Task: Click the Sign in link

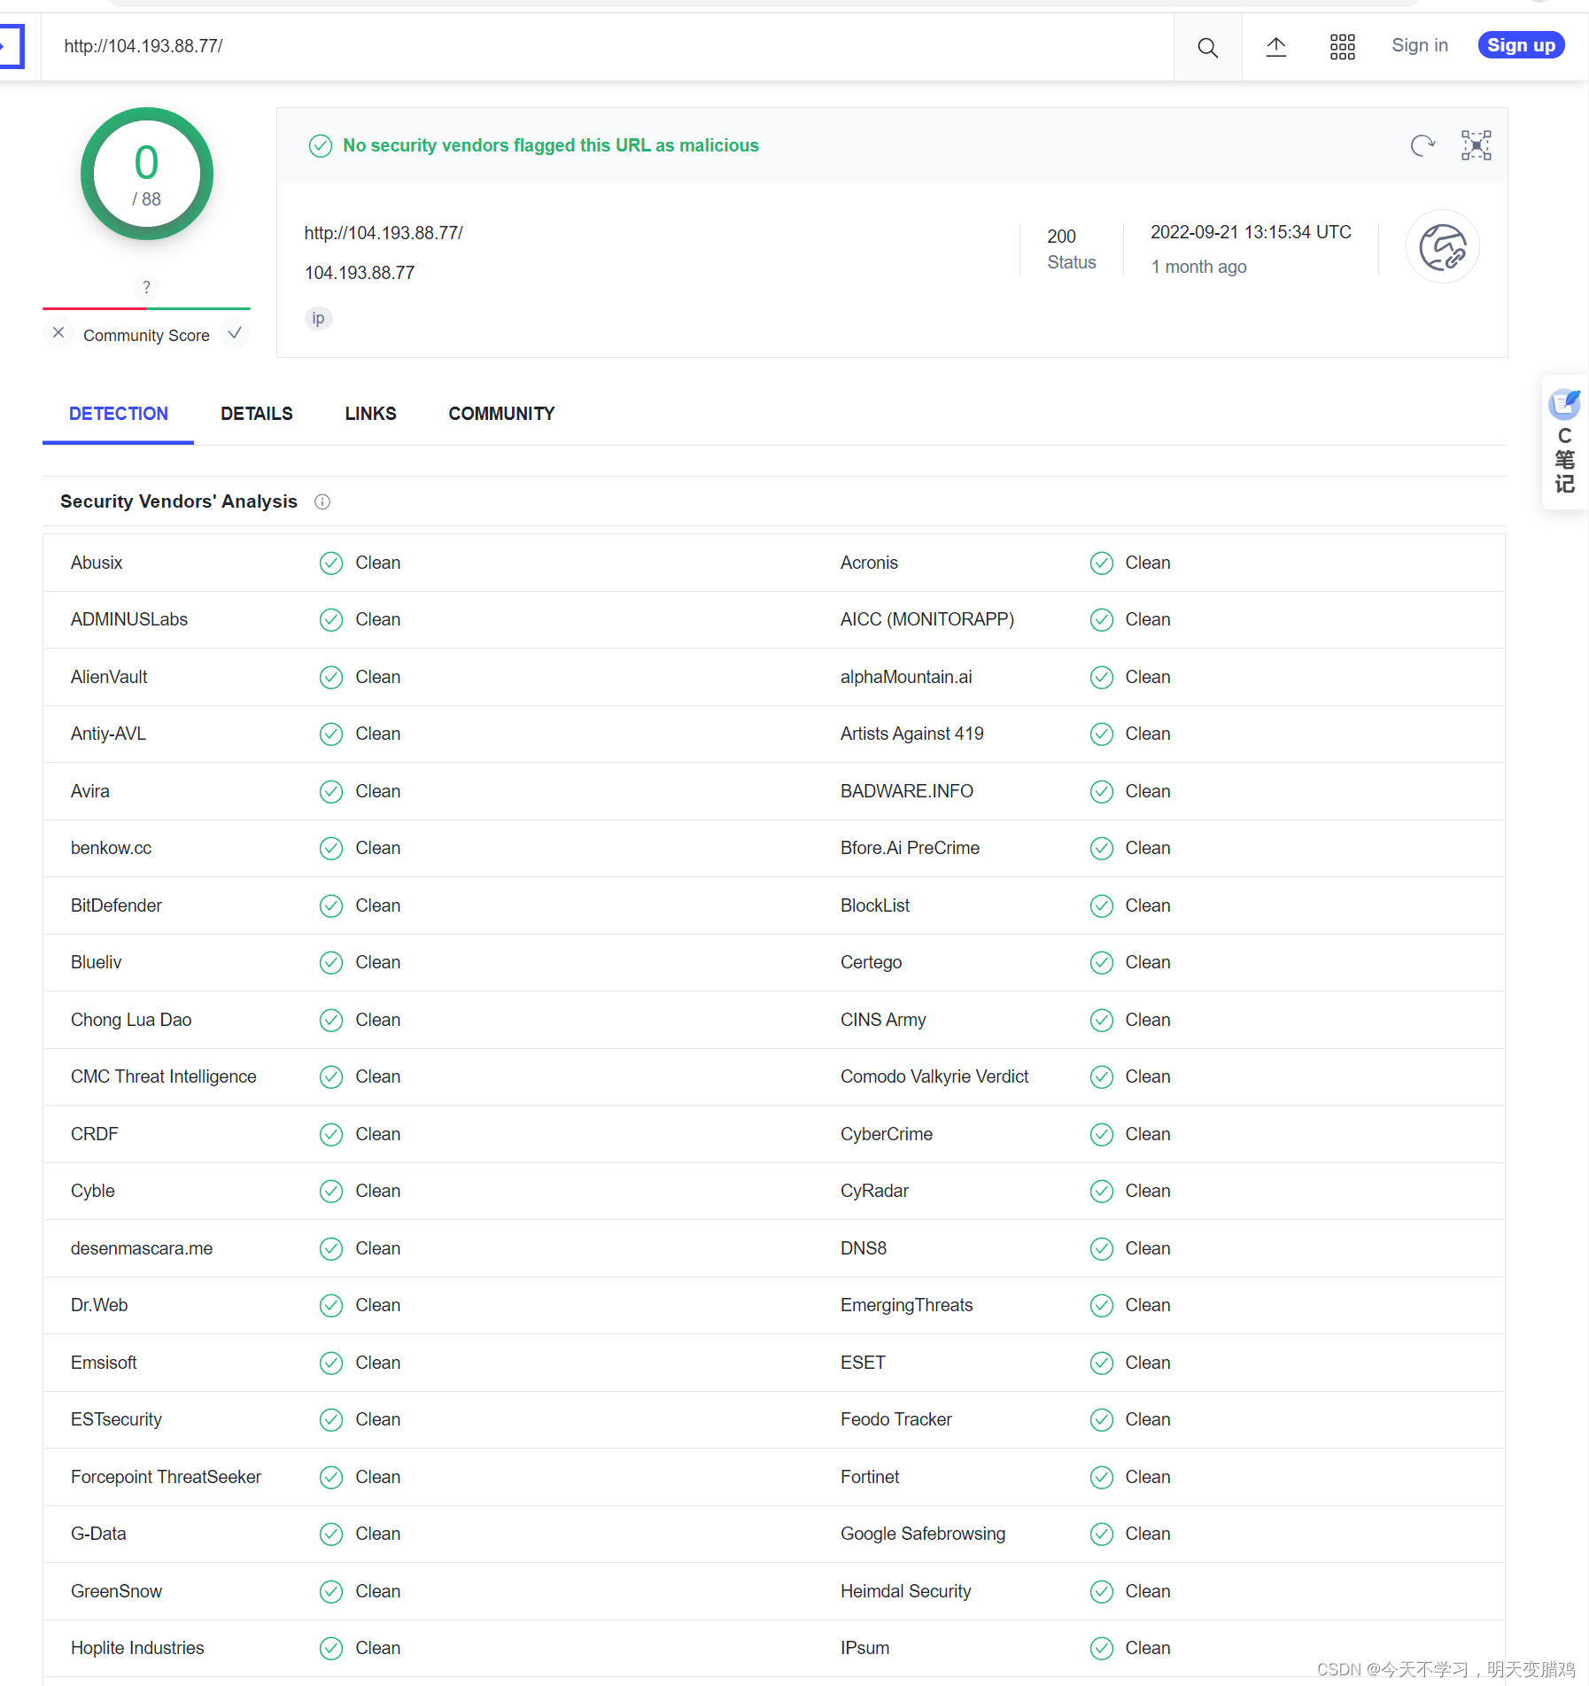Action: (1419, 45)
